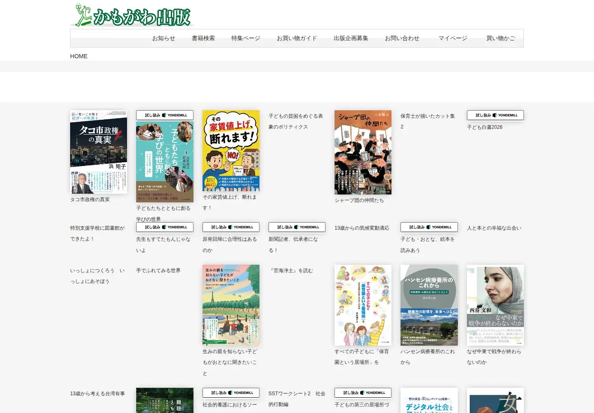Screen dimensions: 594x413
Task: Open 13歳から考える台湾有事 link
Action: coord(97,394)
